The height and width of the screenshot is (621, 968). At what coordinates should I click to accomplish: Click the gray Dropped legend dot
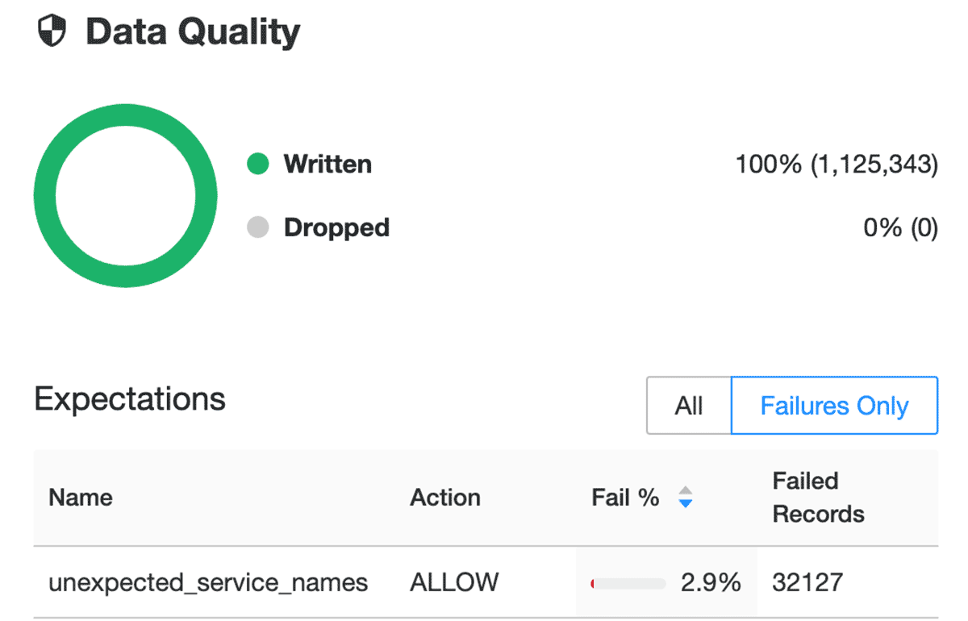(x=257, y=228)
